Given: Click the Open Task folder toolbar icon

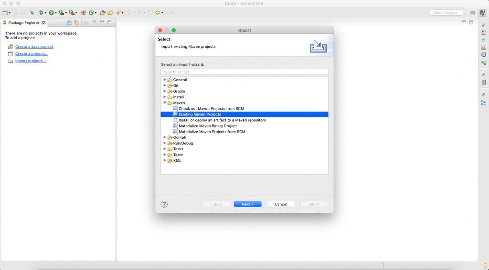Looking at the screenshot, I should 110,13.
